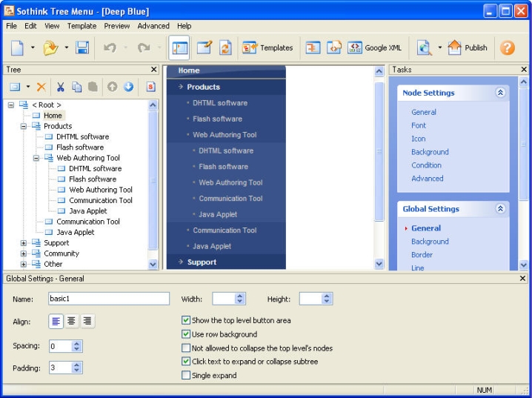Select the center align icon
The width and height of the screenshot is (532, 398).
pos(72,321)
